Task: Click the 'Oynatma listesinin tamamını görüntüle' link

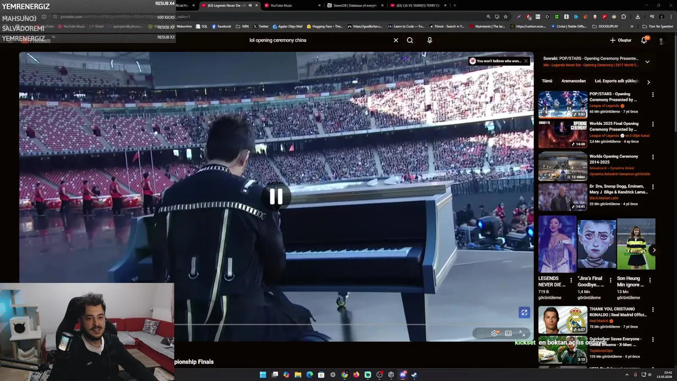Action: [x=619, y=174]
